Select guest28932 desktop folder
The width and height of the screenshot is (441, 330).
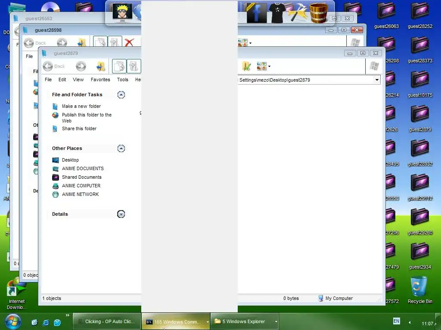coord(420,153)
